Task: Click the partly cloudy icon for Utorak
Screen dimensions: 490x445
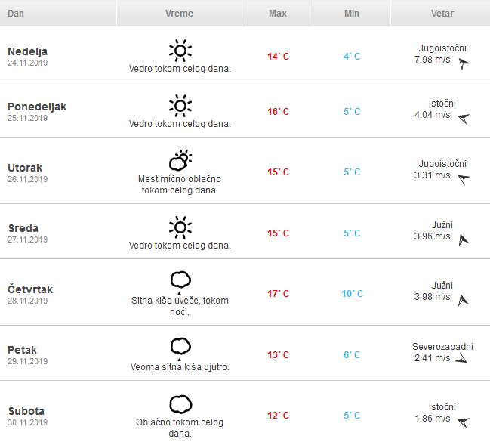Action: coord(180,161)
